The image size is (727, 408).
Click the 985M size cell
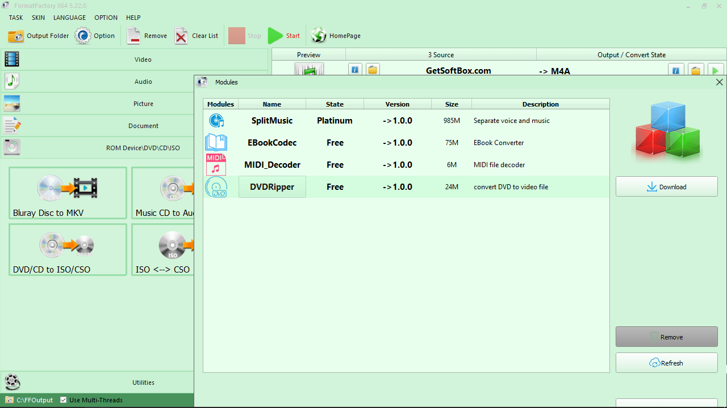(x=452, y=121)
